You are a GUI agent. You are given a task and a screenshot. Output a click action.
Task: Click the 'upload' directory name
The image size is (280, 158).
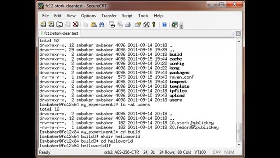[177, 96]
